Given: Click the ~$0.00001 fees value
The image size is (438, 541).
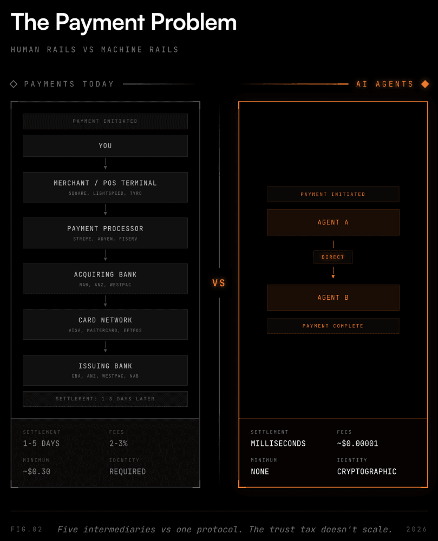Looking at the screenshot, I should point(357,444).
